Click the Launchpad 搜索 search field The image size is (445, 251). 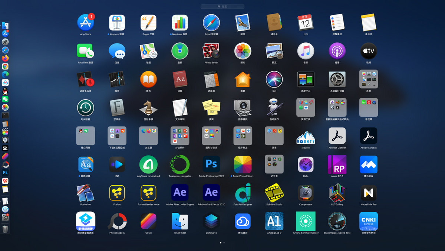(x=222, y=7)
